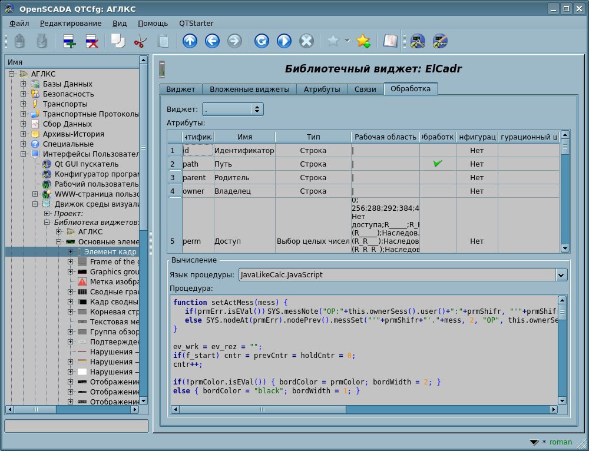Start the periodic update play icon

[x=284, y=41]
